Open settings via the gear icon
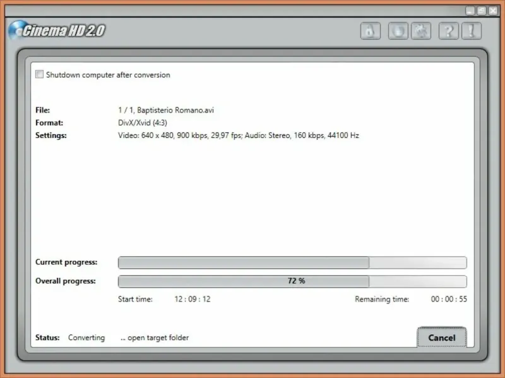 [x=421, y=31]
